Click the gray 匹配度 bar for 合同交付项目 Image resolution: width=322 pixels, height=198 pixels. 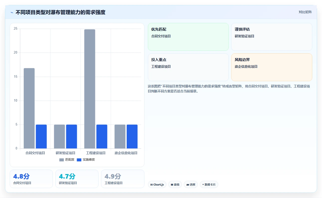(29, 108)
